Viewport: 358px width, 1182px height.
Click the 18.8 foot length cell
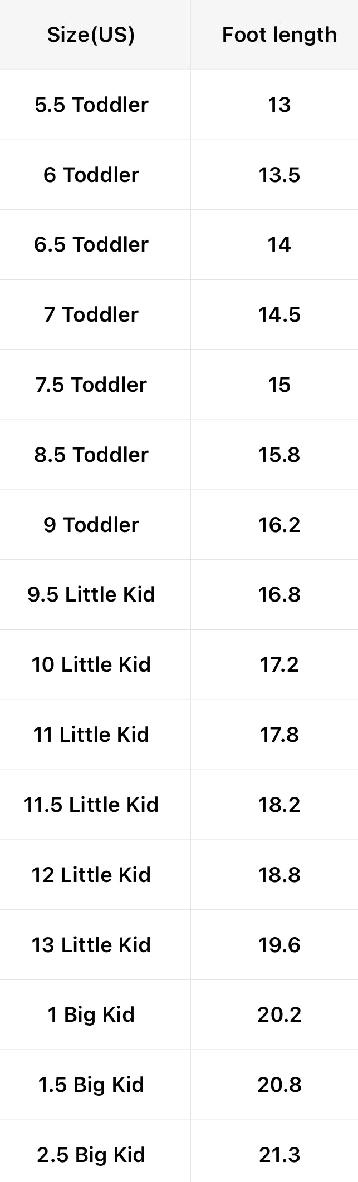tap(279, 875)
